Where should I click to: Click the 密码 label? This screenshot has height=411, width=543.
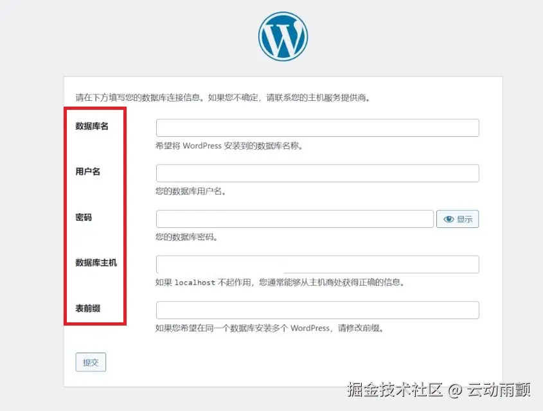[x=84, y=217]
